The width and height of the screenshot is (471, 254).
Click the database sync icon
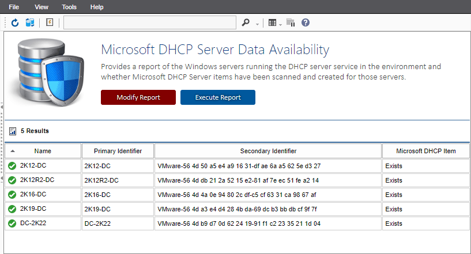click(30, 23)
